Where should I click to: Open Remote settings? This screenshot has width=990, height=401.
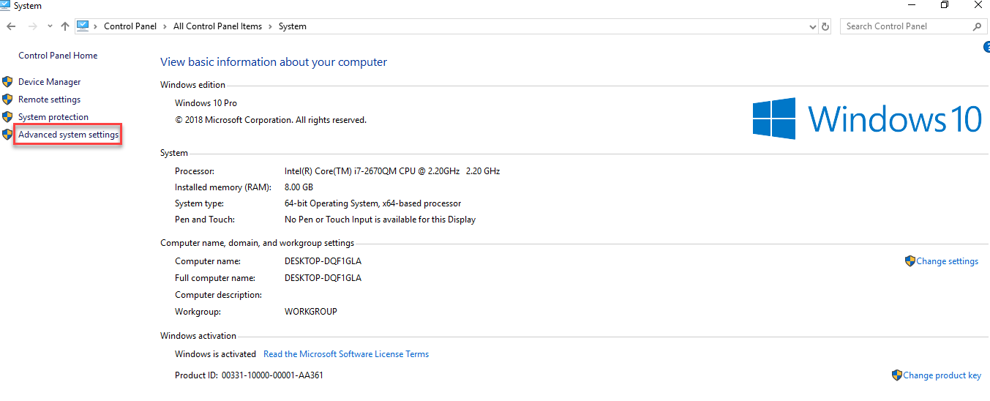pos(50,100)
